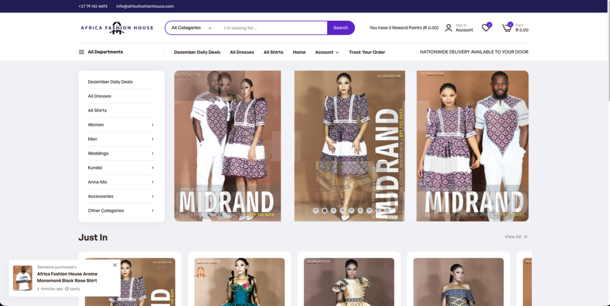Focus the I'm looking for search field

pyautogui.click(x=273, y=28)
